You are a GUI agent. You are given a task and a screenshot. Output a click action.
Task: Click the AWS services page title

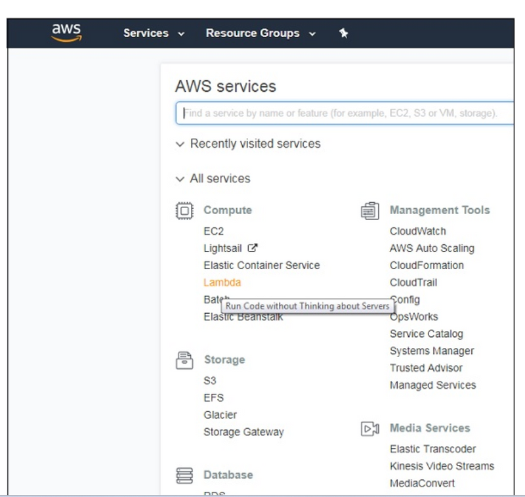[226, 87]
